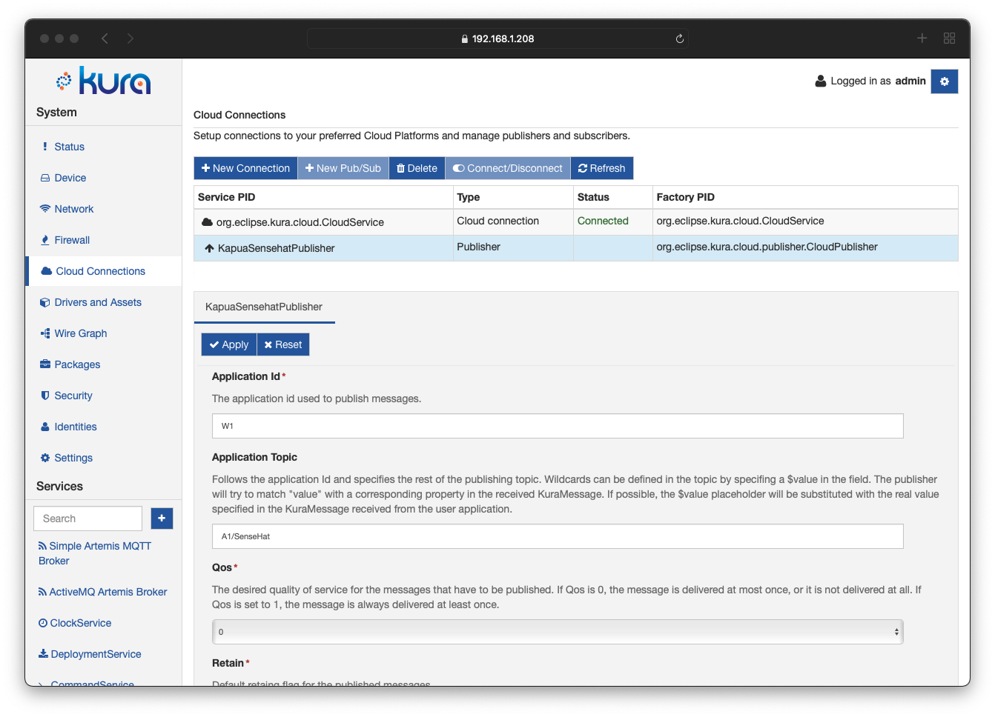Show browser tab overview

tap(949, 39)
